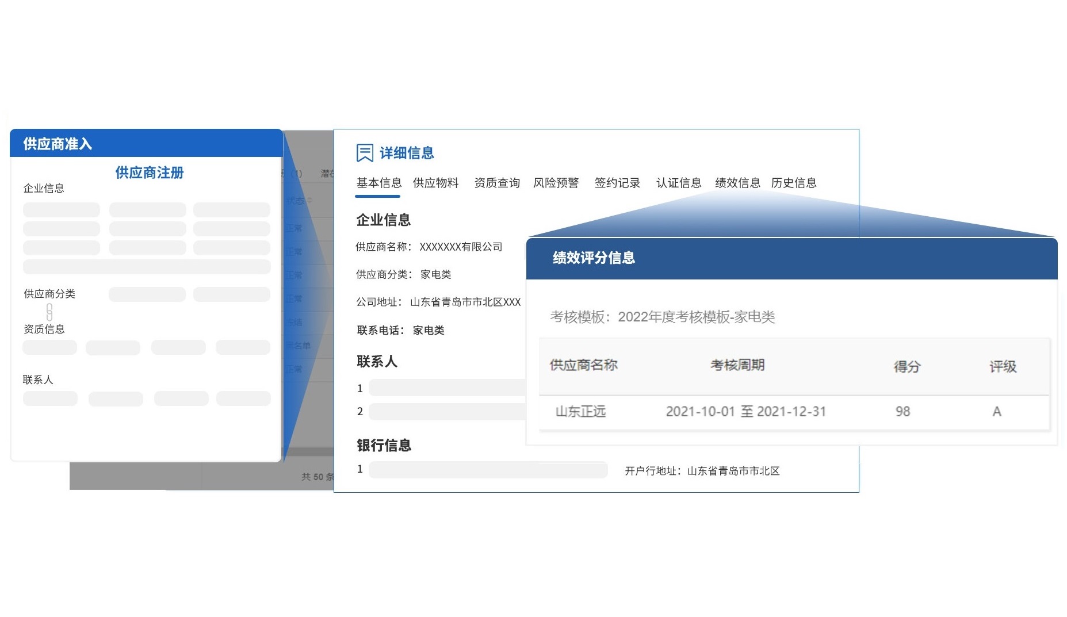This screenshot has height=617, width=1067.
Task: Click the 供应商准入 panel header
Action: [146, 143]
